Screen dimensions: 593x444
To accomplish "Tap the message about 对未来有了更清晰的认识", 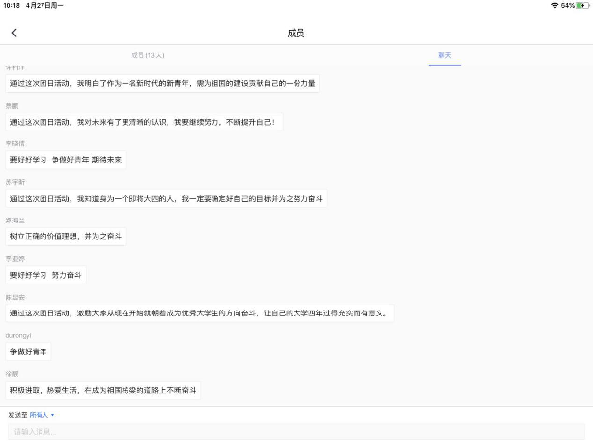I will (144, 122).
